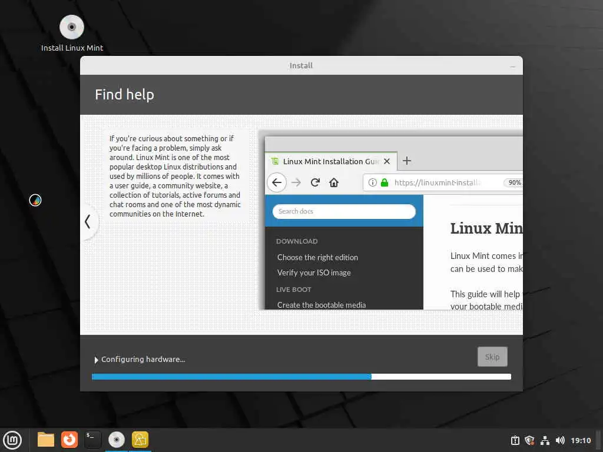The width and height of the screenshot is (603, 452).
Task: Click the https://linuxmint-install URL field
Action: (x=442, y=182)
